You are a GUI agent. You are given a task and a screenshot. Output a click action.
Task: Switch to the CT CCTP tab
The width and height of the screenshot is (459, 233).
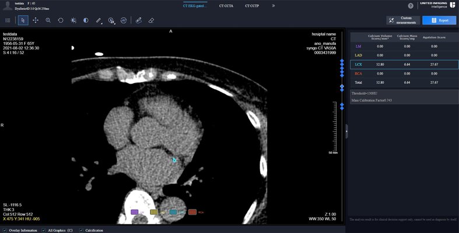coord(252,6)
